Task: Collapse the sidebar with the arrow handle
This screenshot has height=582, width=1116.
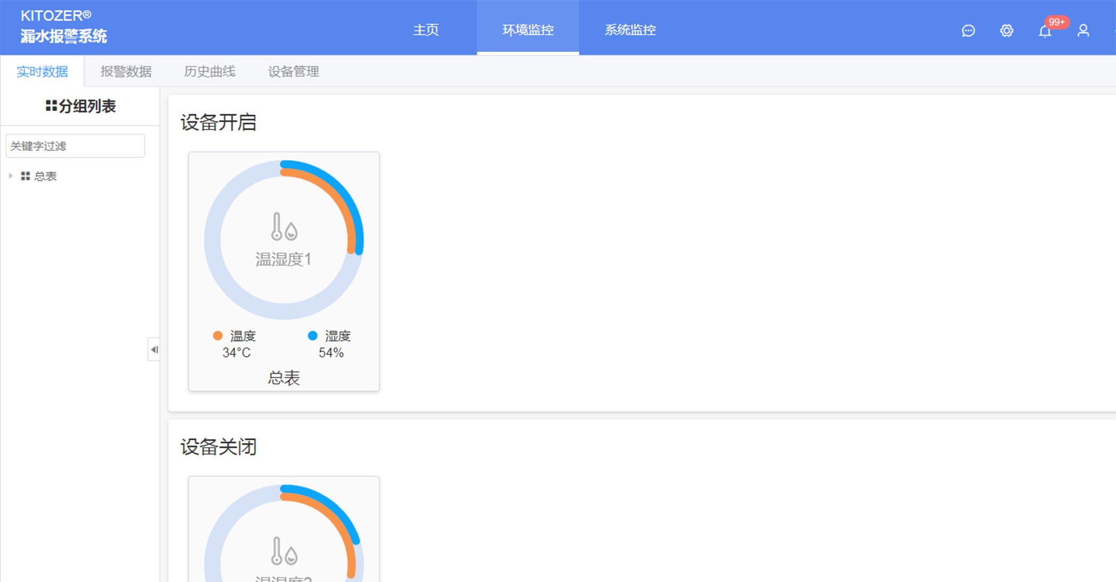Action: [154, 349]
